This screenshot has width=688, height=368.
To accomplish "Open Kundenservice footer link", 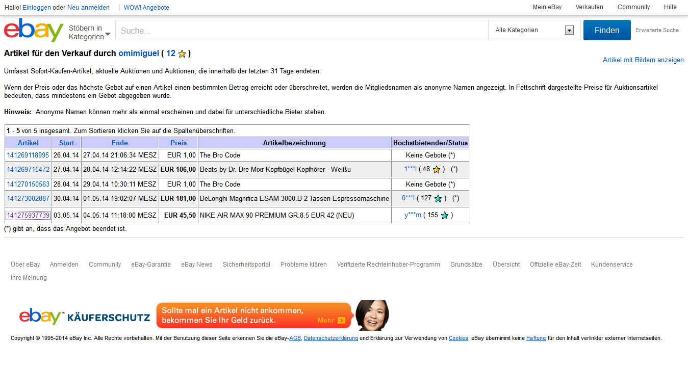I will (612, 265).
